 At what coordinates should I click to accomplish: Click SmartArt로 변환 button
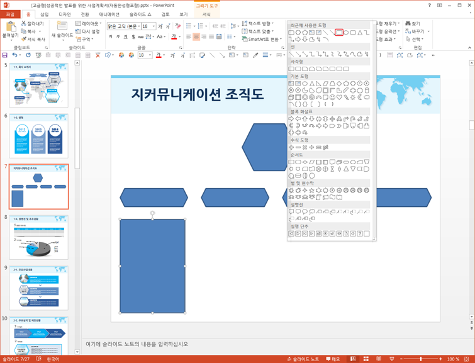tap(262, 39)
